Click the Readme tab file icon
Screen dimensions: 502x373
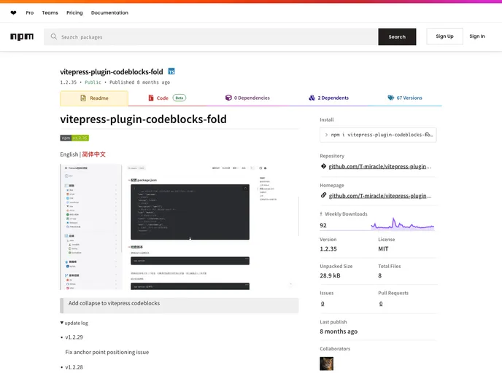83,98
